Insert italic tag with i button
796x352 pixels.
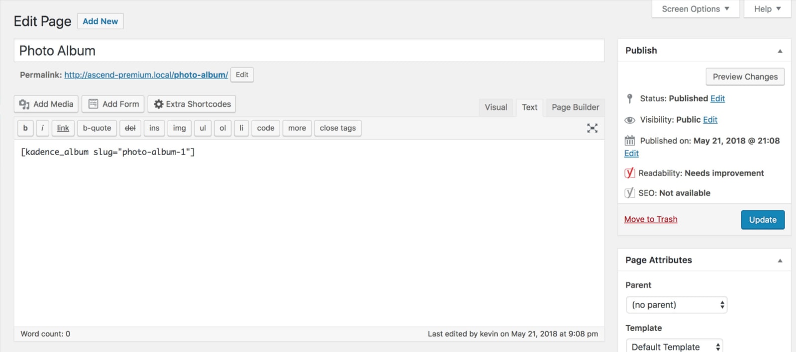tap(42, 128)
